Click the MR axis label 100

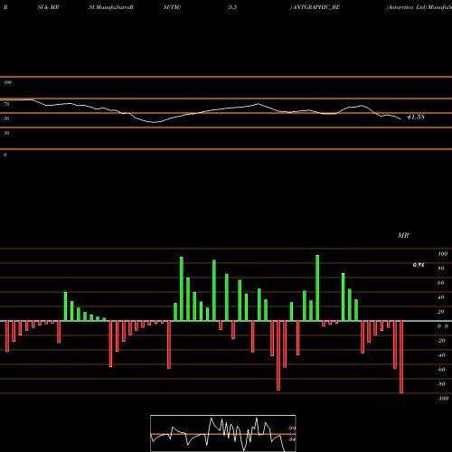pos(443,254)
